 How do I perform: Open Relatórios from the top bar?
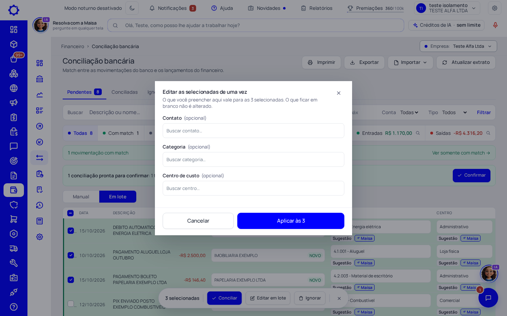pos(317,8)
